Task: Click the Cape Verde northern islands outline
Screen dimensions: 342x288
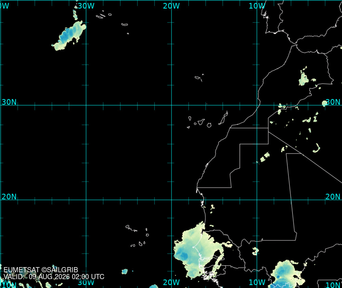Action: tap(132, 228)
